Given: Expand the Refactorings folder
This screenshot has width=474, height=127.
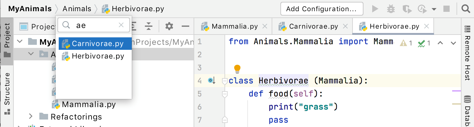Looking at the screenshot, I should (31, 116).
